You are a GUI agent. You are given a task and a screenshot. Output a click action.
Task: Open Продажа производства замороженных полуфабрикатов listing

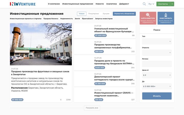click(x=113, y=46)
